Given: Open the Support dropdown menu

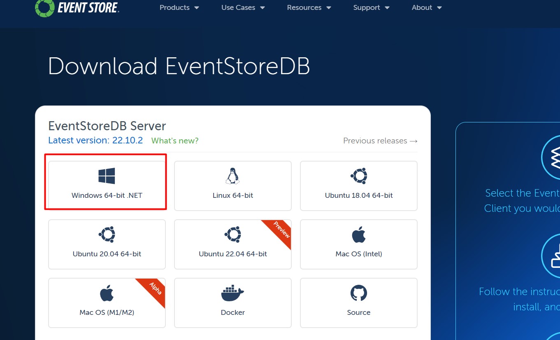Looking at the screenshot, I should tap(372, 7).
